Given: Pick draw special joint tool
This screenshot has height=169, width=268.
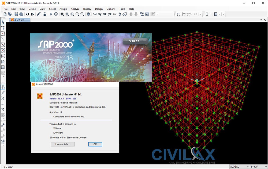Looking at the screenshot, I should (3, 34).
